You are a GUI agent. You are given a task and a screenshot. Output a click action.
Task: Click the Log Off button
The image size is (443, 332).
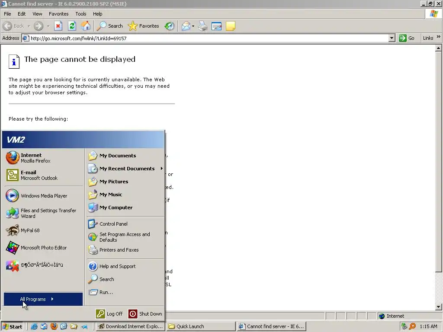click(x=109, y=314)
